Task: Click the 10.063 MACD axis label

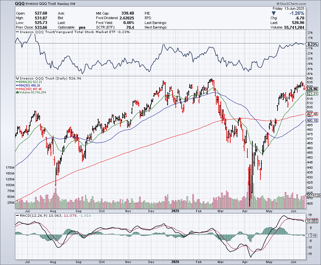Action: tap(312, 222)
